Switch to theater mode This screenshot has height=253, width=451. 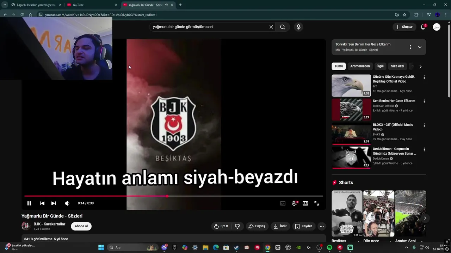(x=305, y=203)
